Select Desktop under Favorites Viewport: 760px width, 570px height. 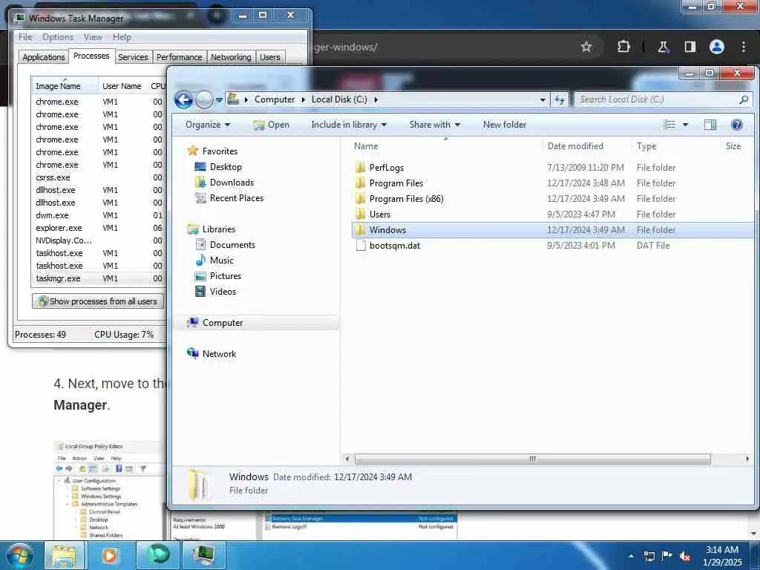point(226,167)
